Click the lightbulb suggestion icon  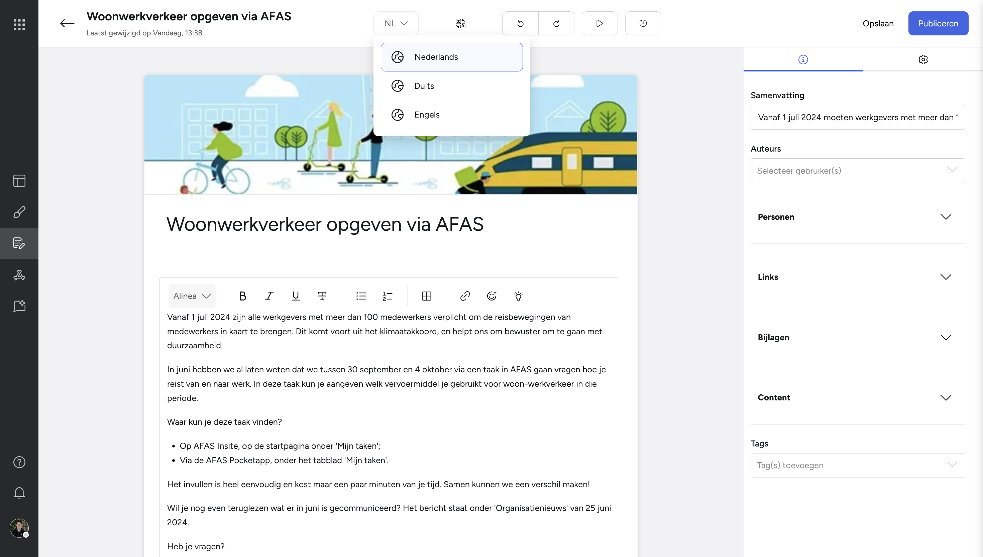point(519,296)
